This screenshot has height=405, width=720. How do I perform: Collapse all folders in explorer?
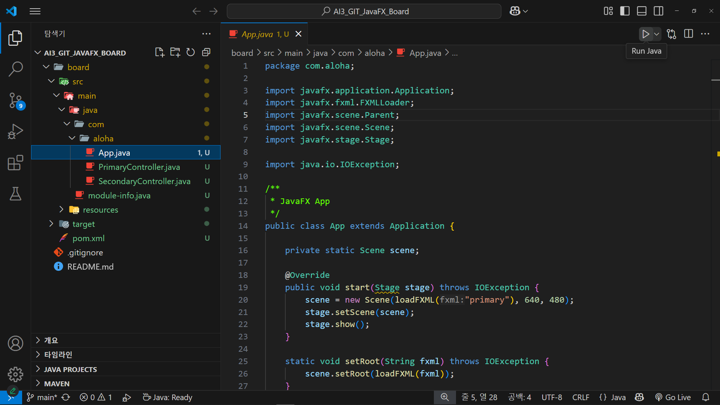tap(206, 52)
